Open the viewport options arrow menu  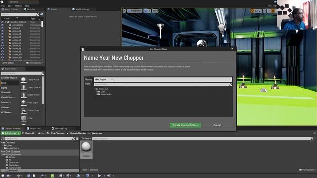tap(124, 11)
